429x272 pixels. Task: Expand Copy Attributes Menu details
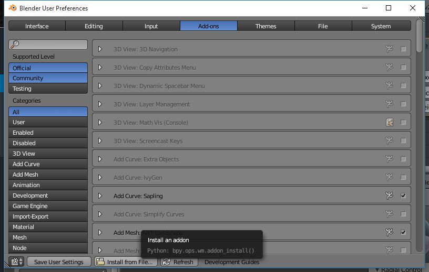(100, 67)
